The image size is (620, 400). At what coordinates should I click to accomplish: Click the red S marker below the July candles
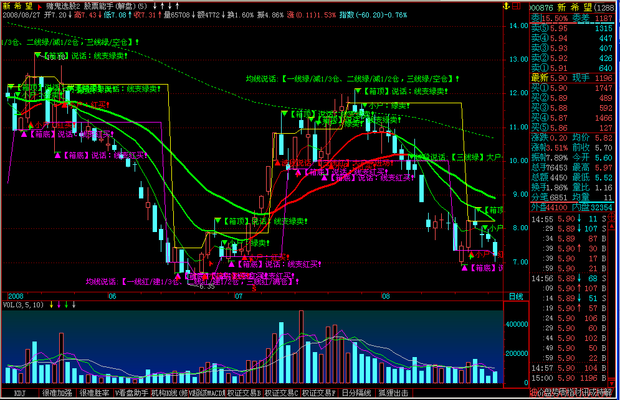(x=254, y=289)
